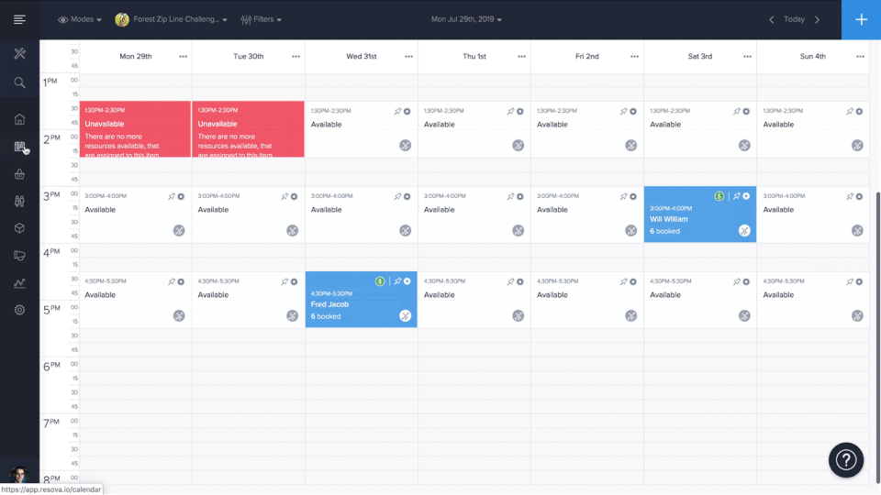Click the payment dollar icon on Will William booking
Viewport: 881px width, 495px height.
[719, 196]
